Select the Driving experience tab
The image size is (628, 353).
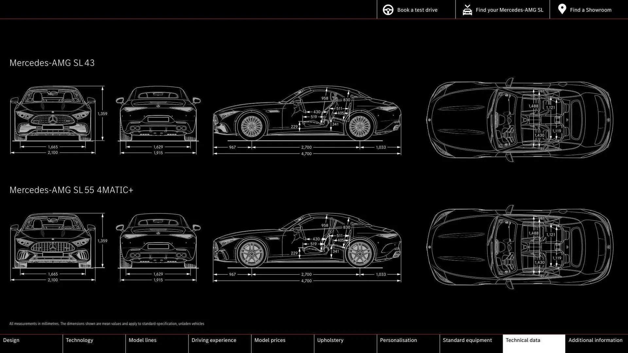pyautogui.click(x=214, y=340)
